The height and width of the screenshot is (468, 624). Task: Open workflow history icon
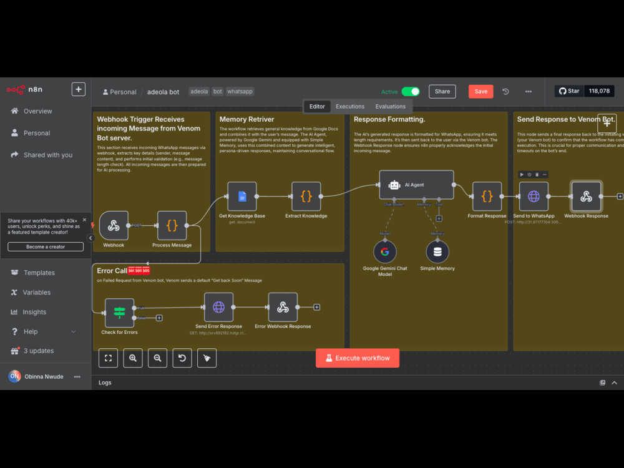(505, 92)
